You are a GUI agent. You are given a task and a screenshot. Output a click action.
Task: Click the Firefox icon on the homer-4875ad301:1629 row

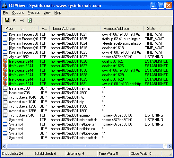5,79
